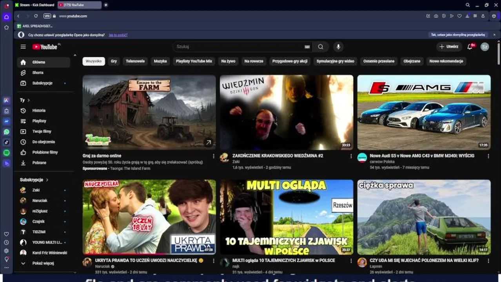Image resolution: width=501 pixels, height=282 pixels.
Task: Select the Telenowele filter chip
Action: pyautogui.click(x=135, y=61)
